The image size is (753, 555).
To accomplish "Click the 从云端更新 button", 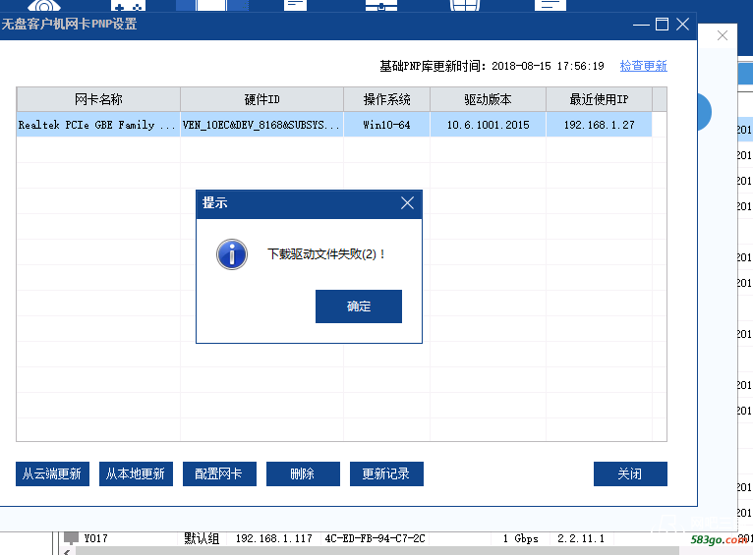I will 52,473.
